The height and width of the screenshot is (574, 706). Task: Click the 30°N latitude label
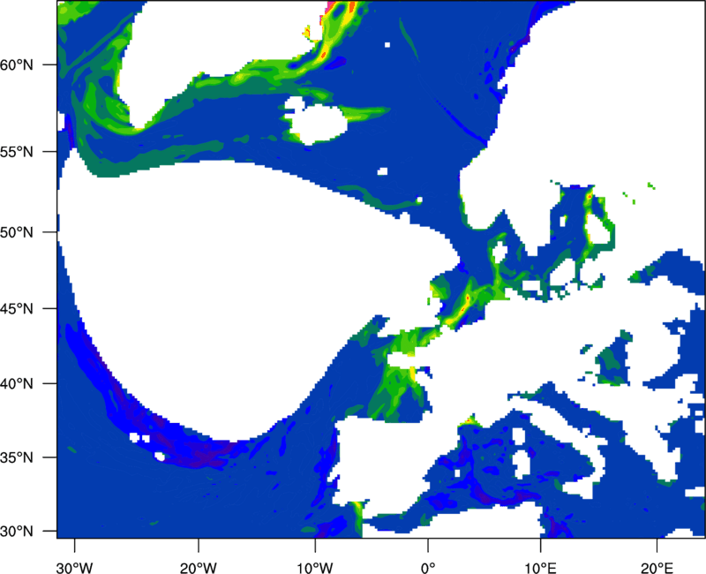(x=17, y=532)
